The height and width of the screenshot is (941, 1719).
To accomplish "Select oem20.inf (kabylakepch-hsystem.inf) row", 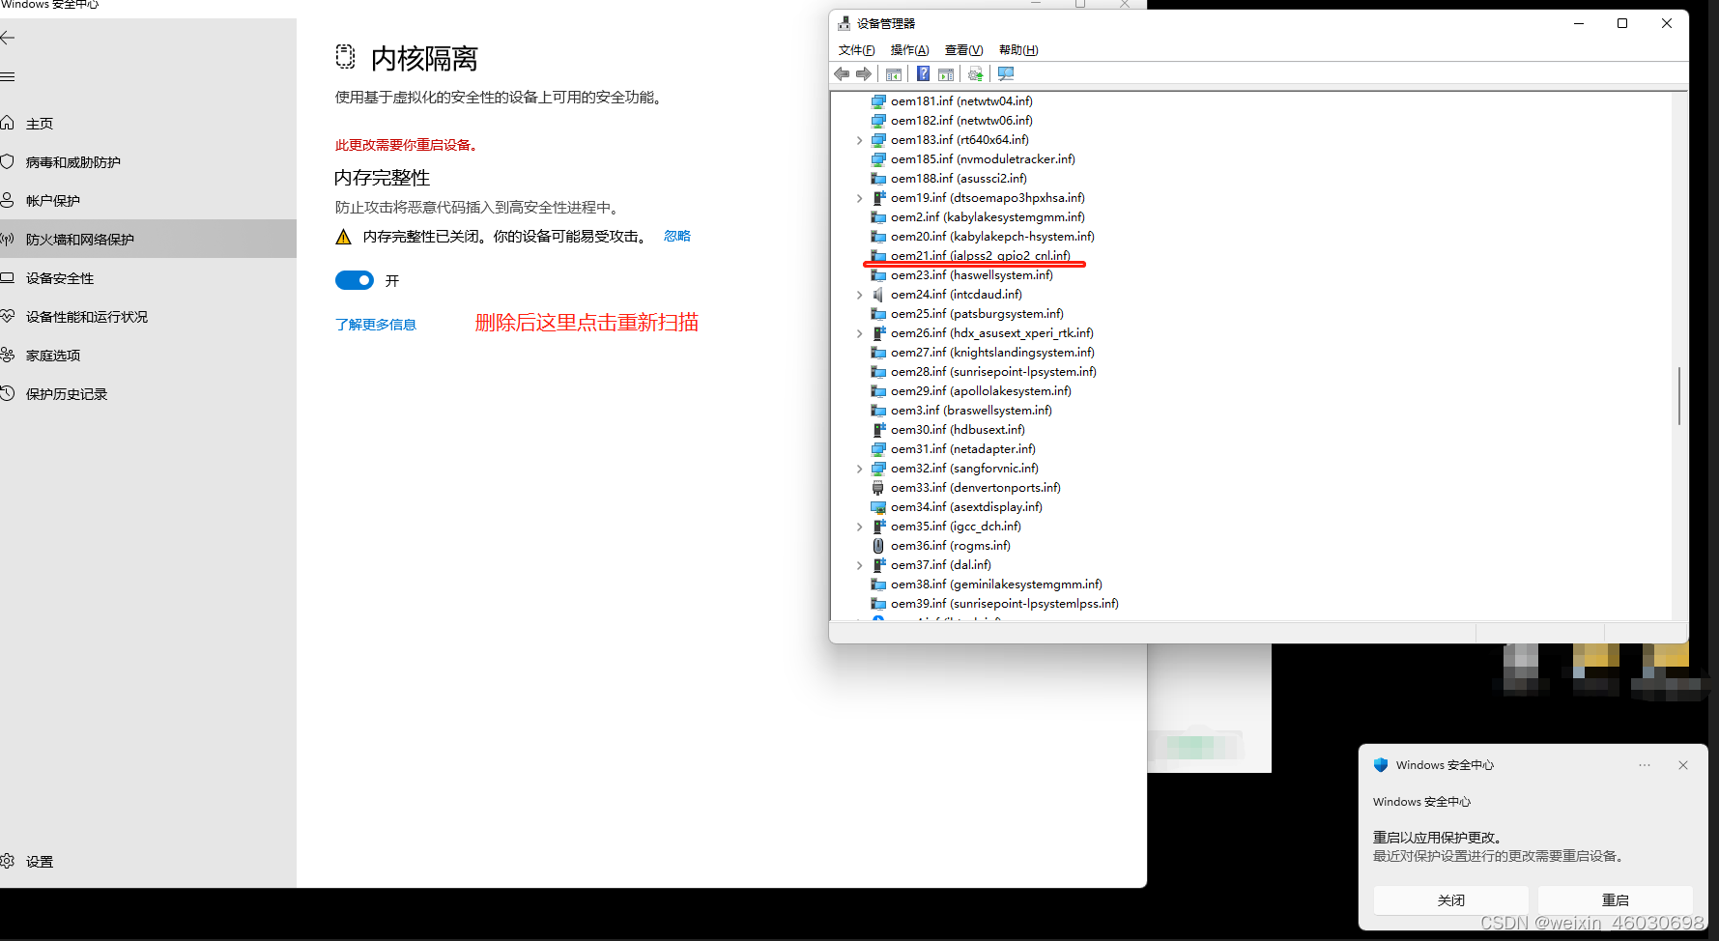I will (983, 237).
